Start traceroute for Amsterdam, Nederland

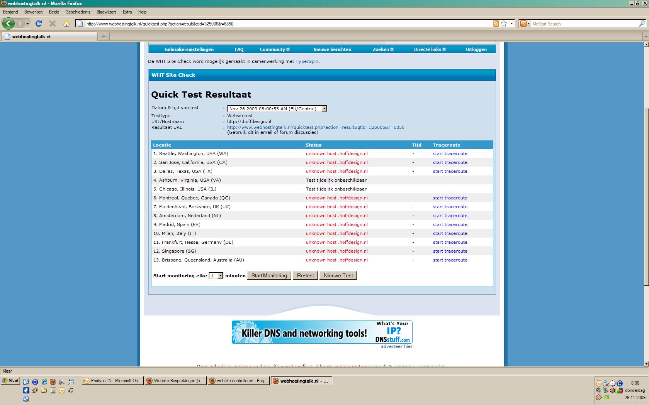450,216
